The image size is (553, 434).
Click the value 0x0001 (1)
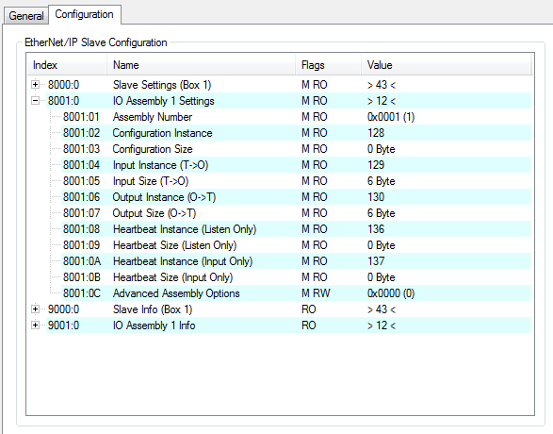coord(391,117)
